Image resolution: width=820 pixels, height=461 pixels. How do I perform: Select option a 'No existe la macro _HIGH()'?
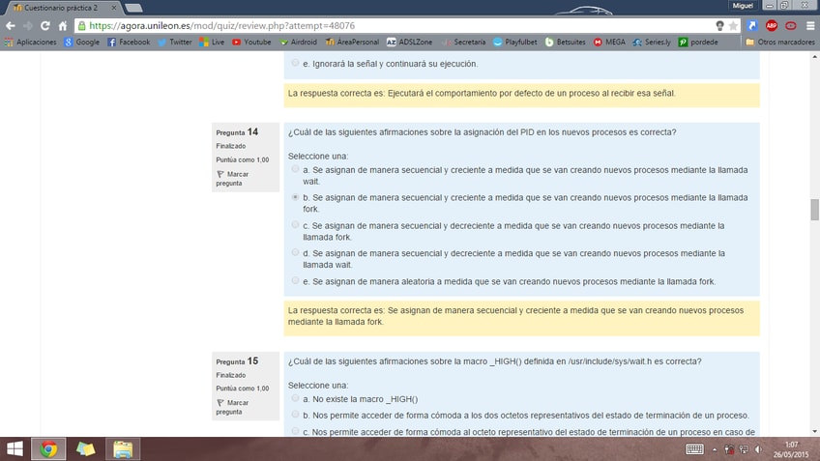[x=295, y=398]
